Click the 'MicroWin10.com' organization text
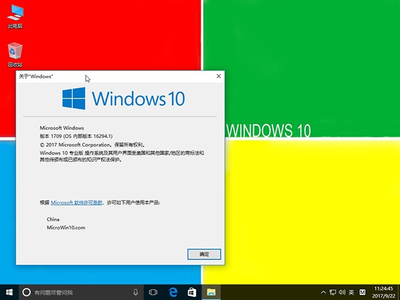 [66, 227]
